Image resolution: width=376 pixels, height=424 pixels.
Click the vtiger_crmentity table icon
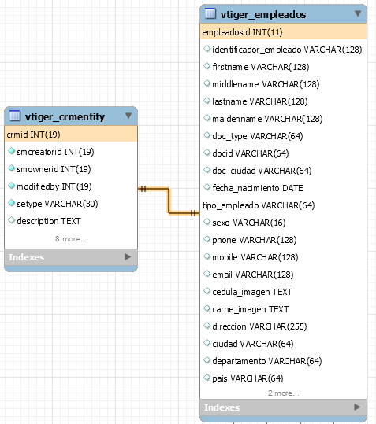pos(15,116)
